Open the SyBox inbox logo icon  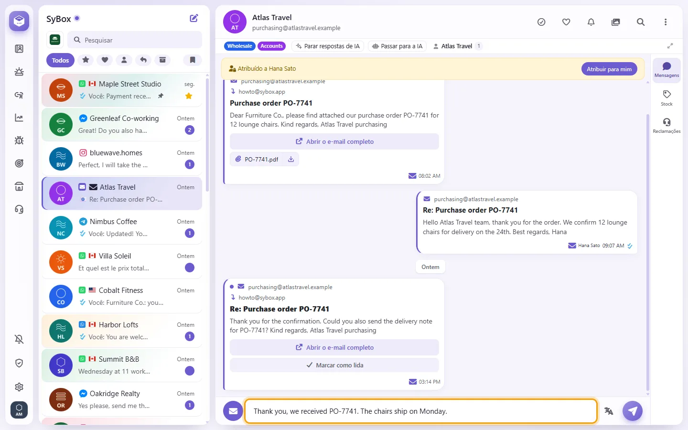(x=19, y=21)
